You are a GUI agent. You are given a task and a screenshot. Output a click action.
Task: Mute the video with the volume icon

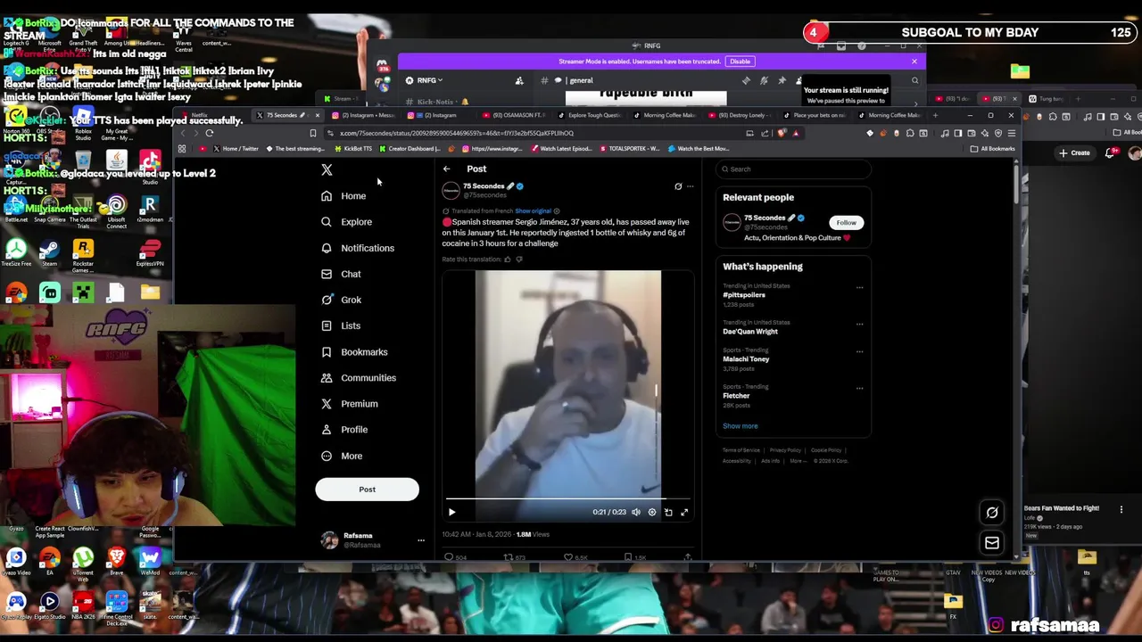636,512
